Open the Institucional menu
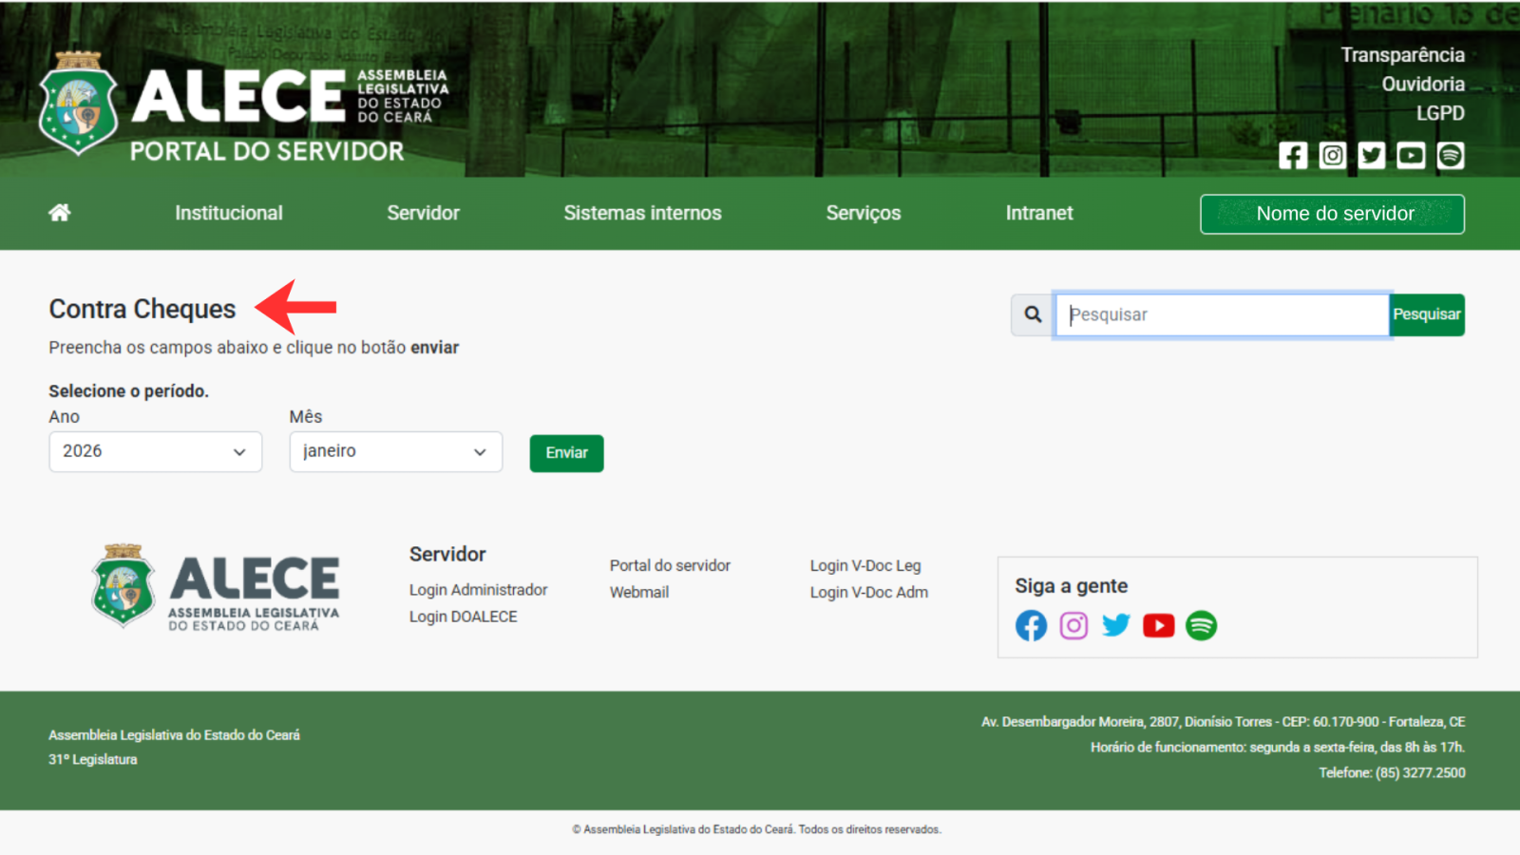 tap(228, 214)
